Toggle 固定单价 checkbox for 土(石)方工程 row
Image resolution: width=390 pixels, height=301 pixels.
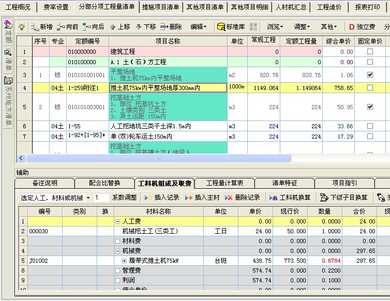(x=370, y=62)
